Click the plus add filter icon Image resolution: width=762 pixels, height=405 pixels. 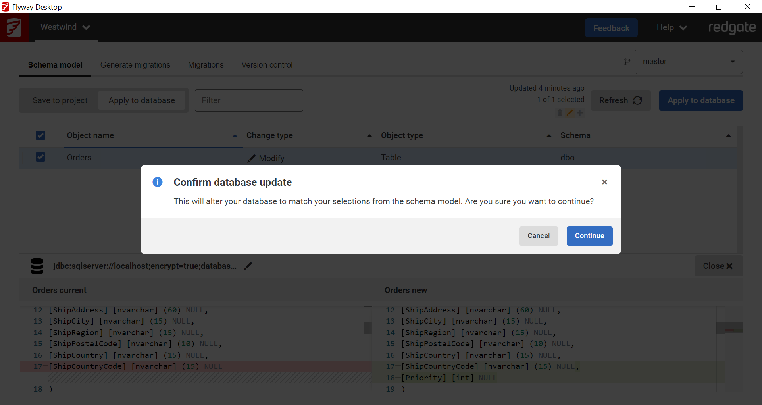[x=580, y=113]
